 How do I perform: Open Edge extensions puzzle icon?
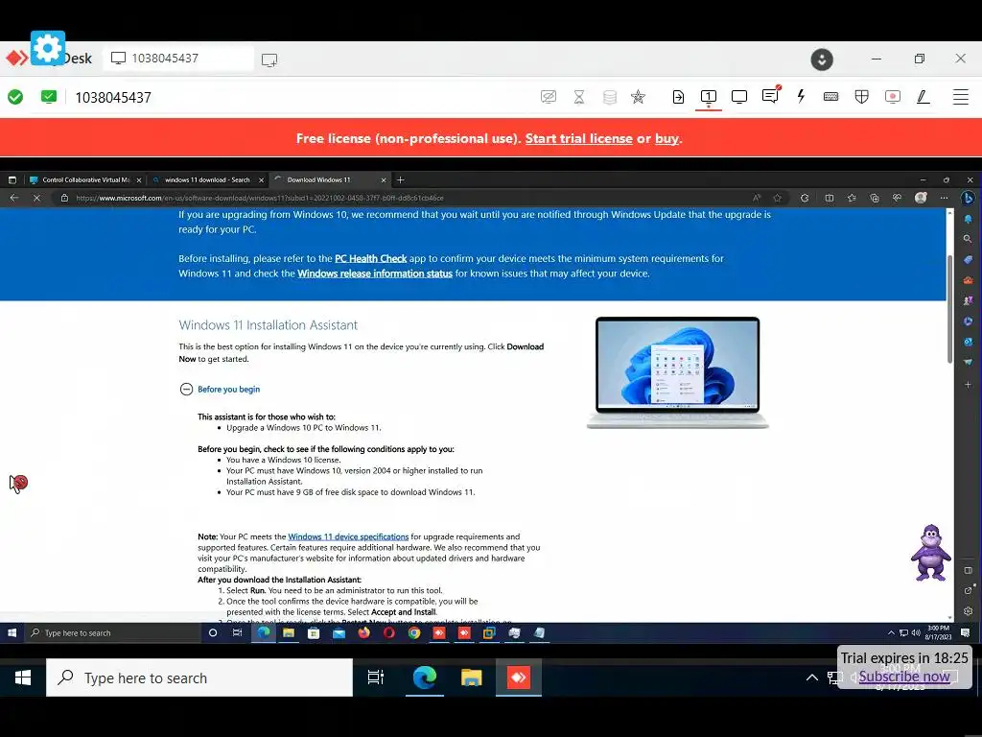coord(805,198)
